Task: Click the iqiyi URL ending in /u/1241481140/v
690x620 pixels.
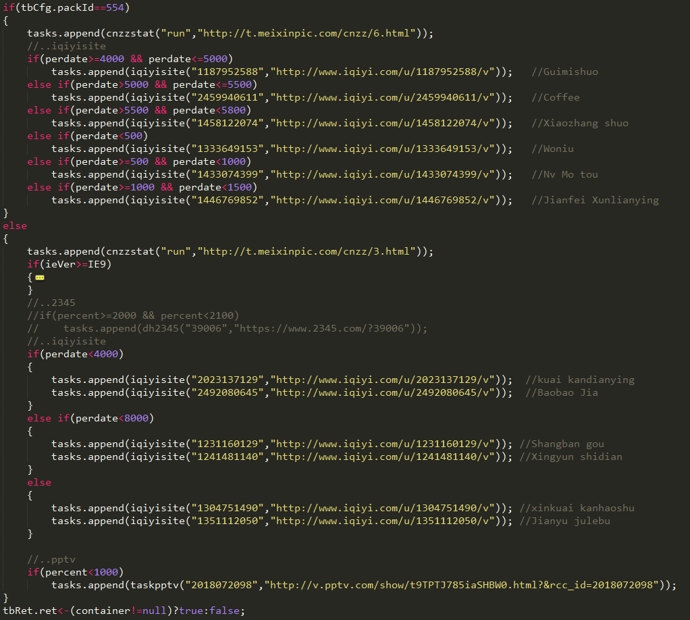Action: (382, 457)
